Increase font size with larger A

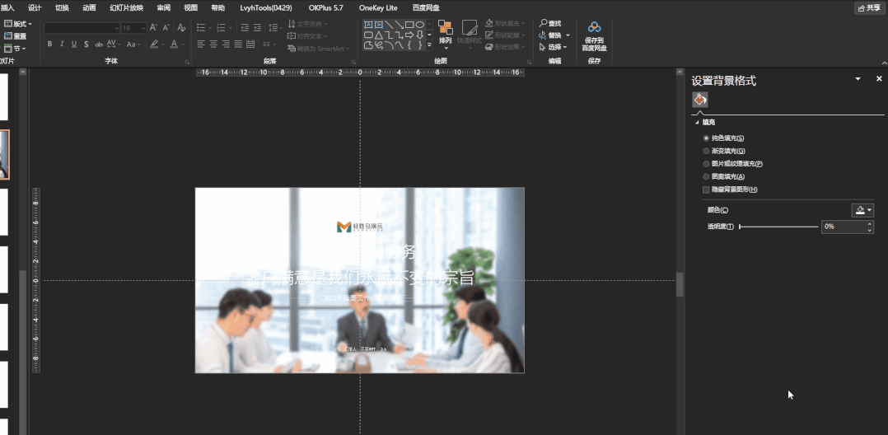tap(153, 28)
